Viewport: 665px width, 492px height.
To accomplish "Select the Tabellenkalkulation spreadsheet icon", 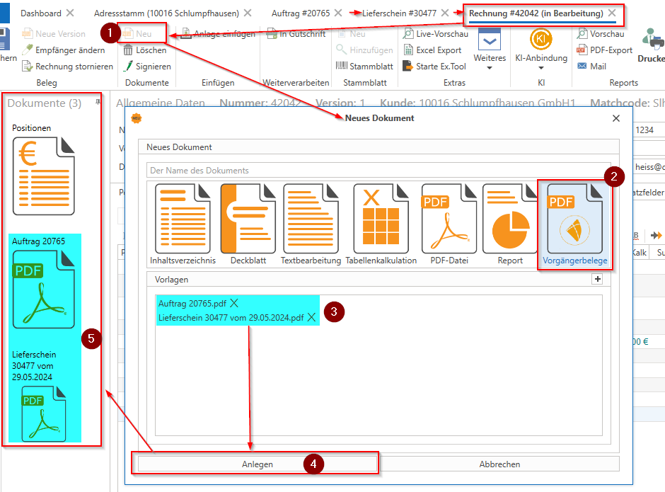I will (381, 219).
